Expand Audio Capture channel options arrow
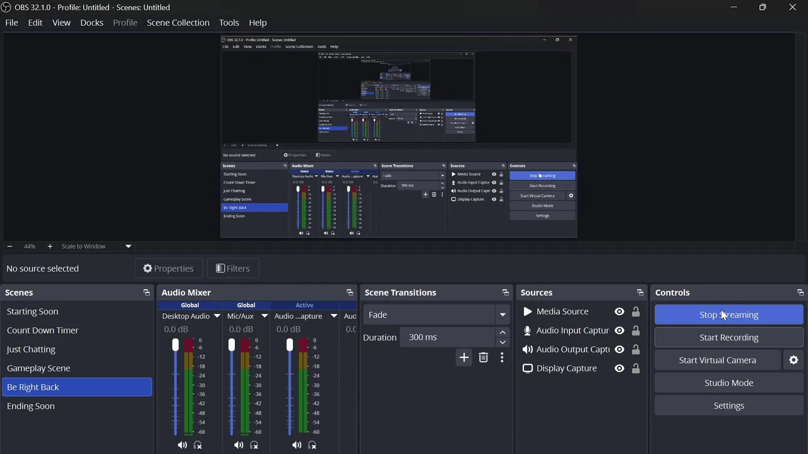The image size is (808, 454). 334,316
